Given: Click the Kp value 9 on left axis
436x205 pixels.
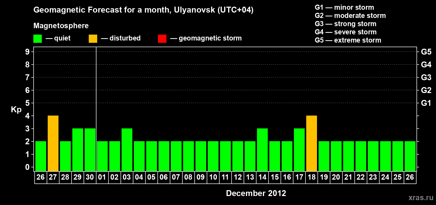Looking at the screenshot, I should (27, 52).
